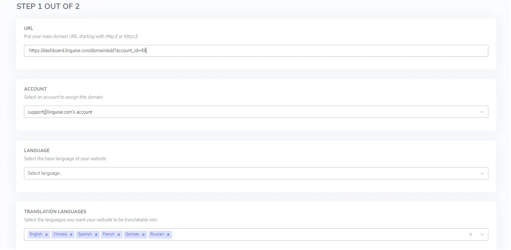511x250 pixels.
Task: Click into the URL input field
Action: click(256, 51)
